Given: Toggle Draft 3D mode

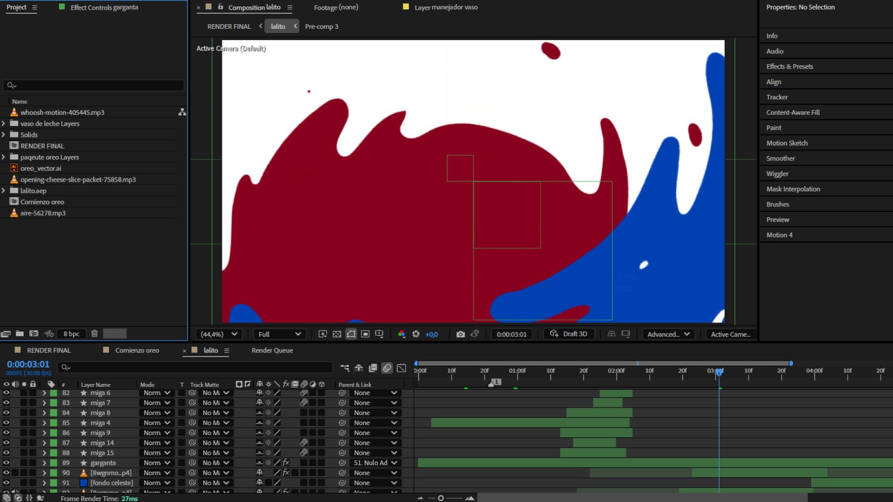Looking at the screenshot, I should pos(568,334).
